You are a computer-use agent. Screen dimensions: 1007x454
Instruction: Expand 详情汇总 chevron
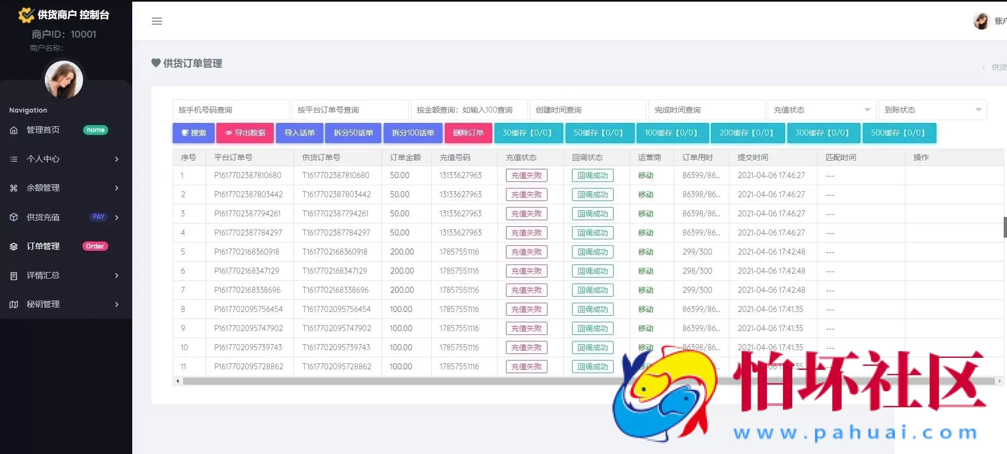tap(116, 275)
